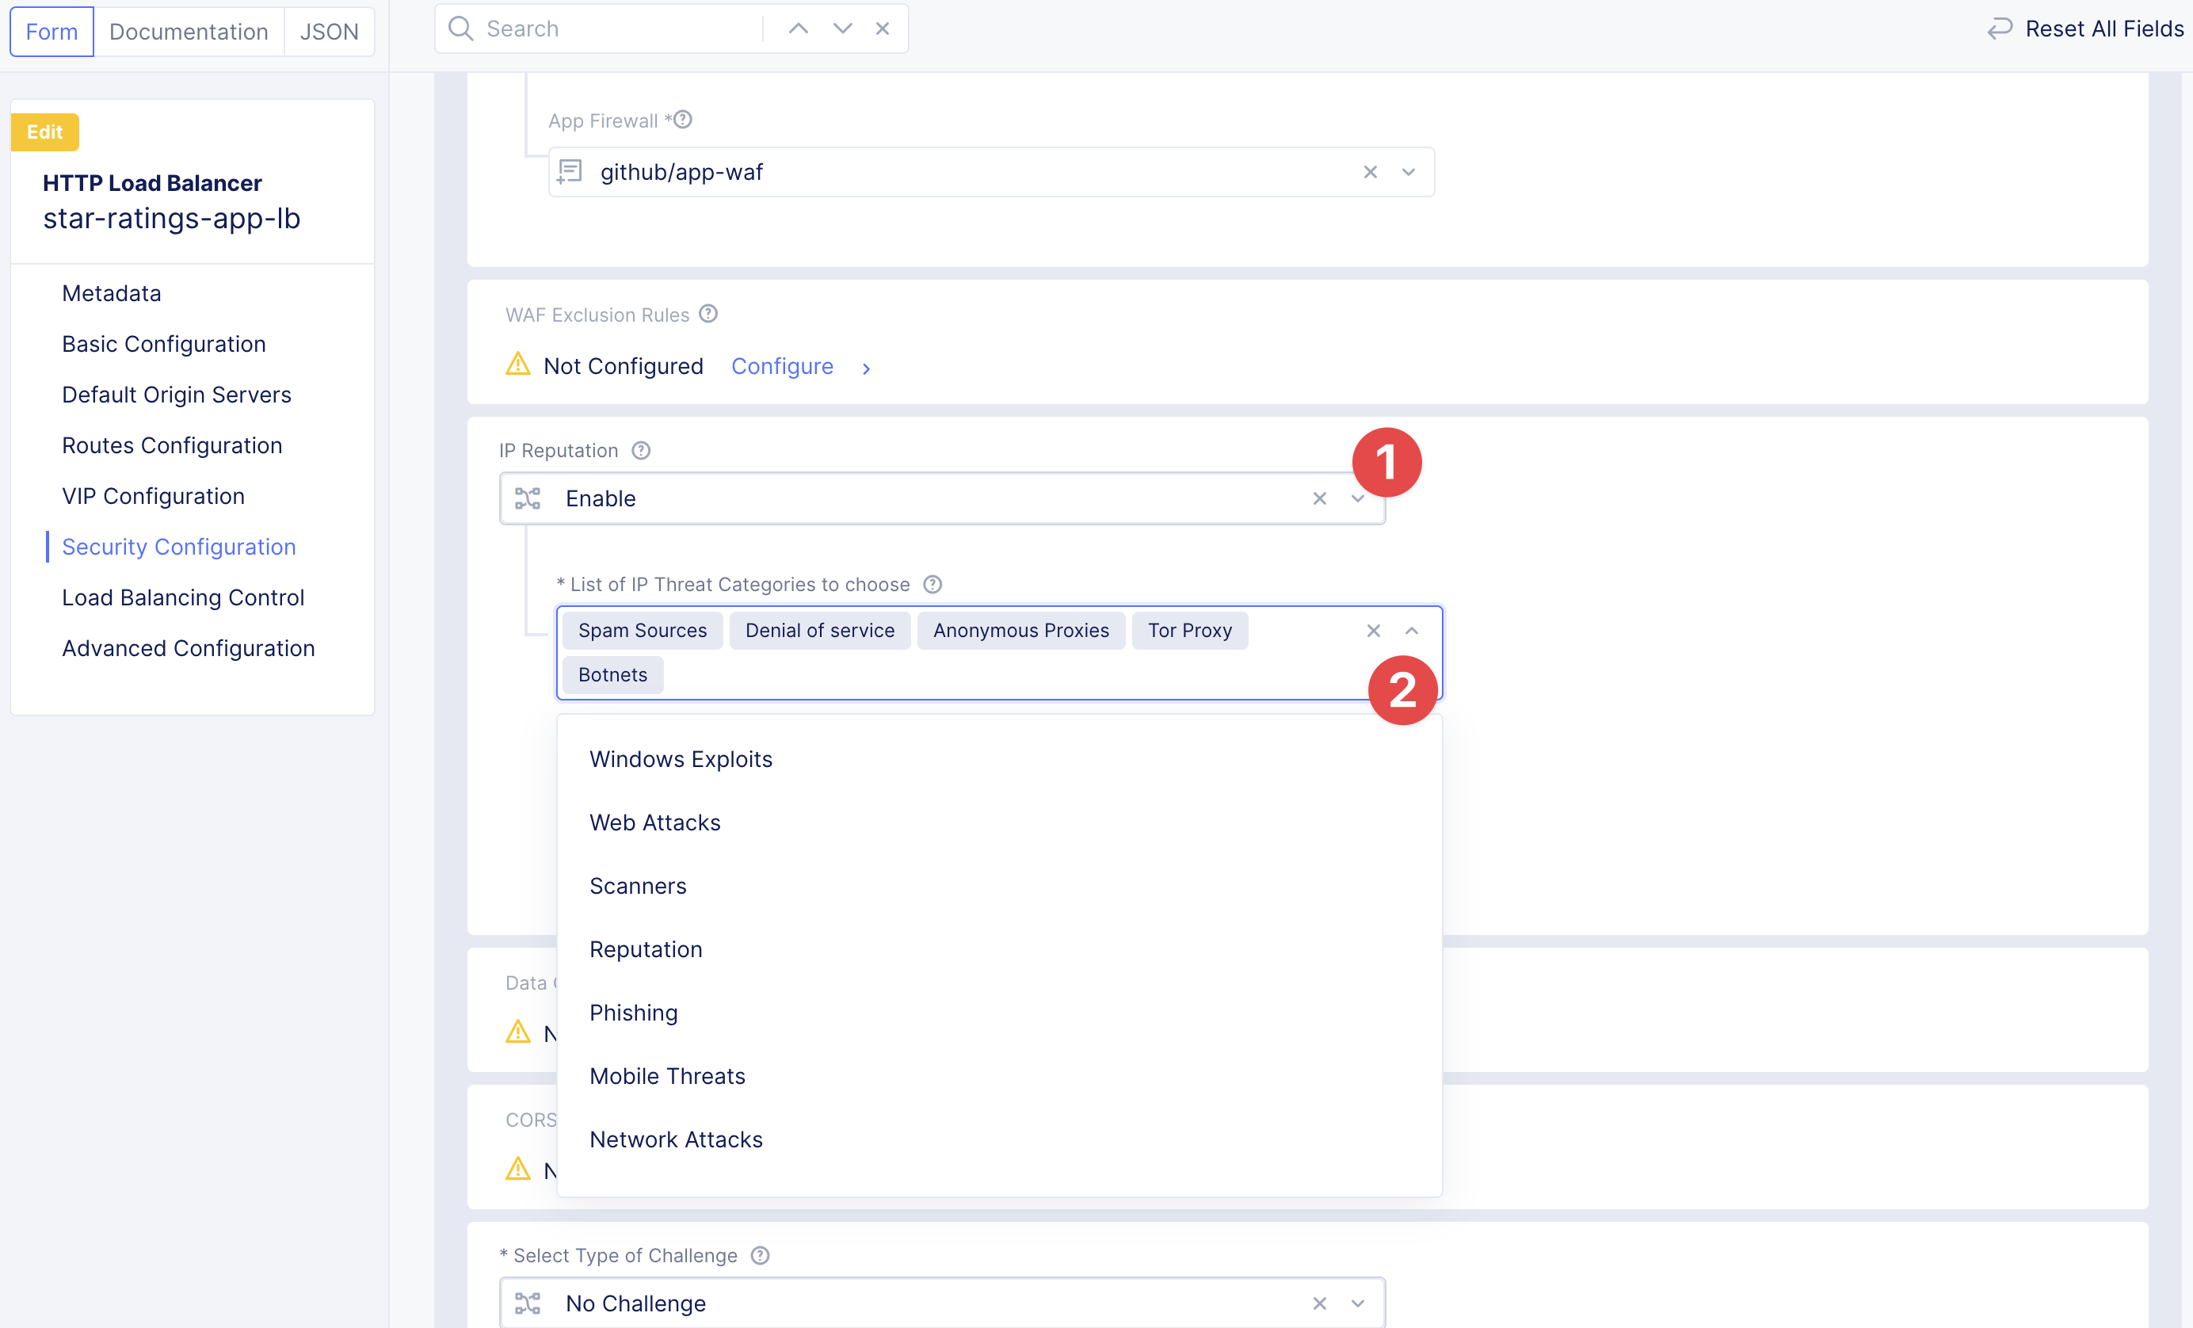Click the IP Reputation help icon

click(x=641, y=450)
